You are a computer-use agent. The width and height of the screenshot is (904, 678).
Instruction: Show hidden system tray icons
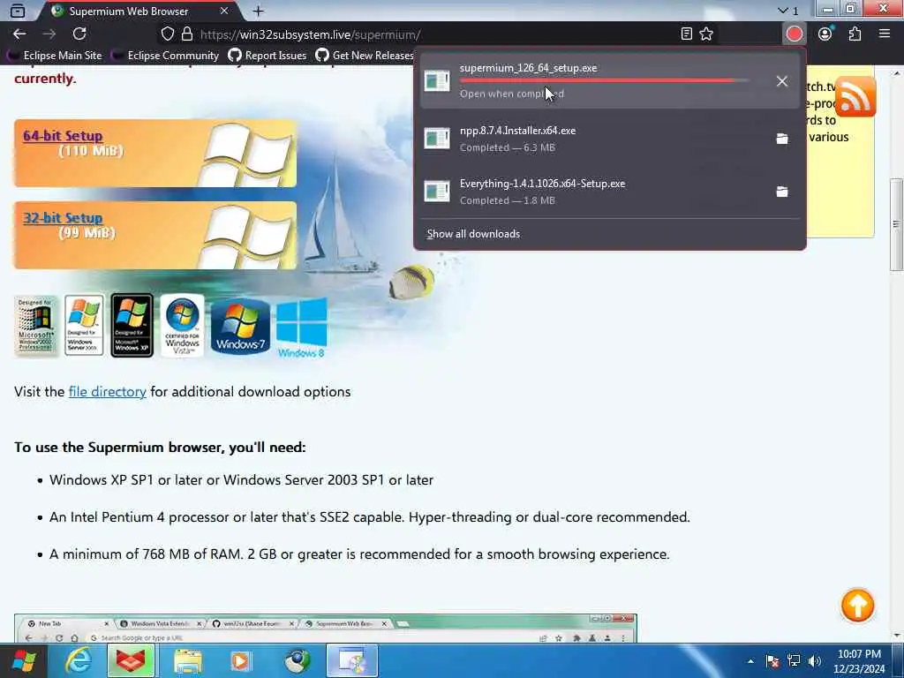[x=750, y=661]
